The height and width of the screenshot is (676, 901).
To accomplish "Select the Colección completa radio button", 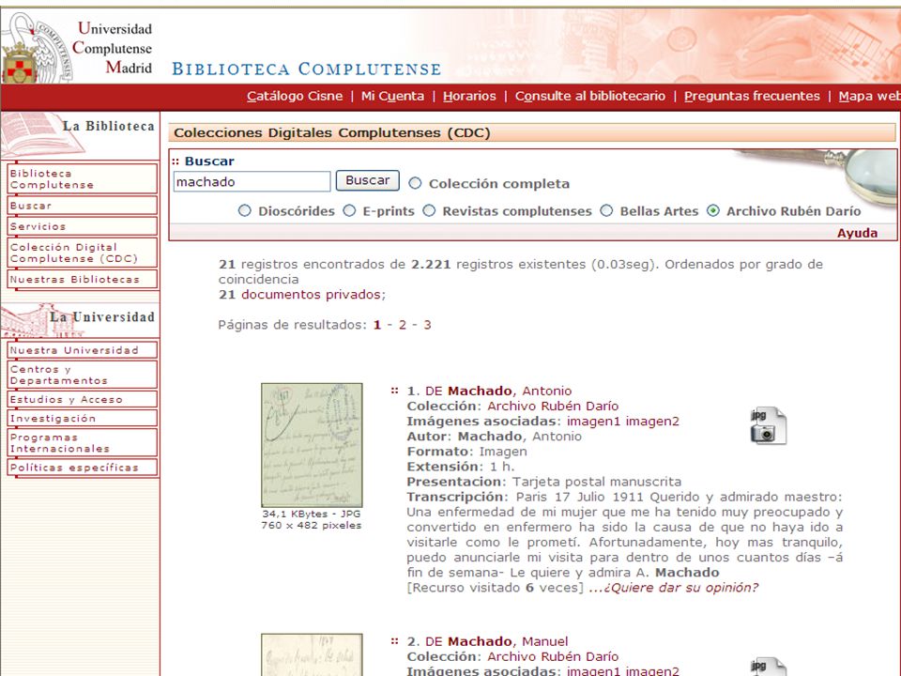I will click(x=415, y=183).
